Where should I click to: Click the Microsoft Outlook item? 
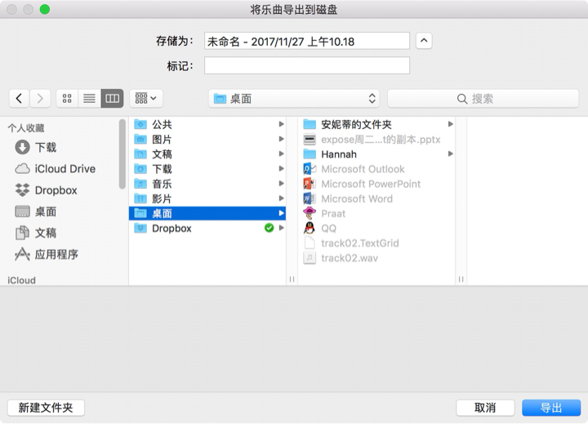tap(376, 169)
